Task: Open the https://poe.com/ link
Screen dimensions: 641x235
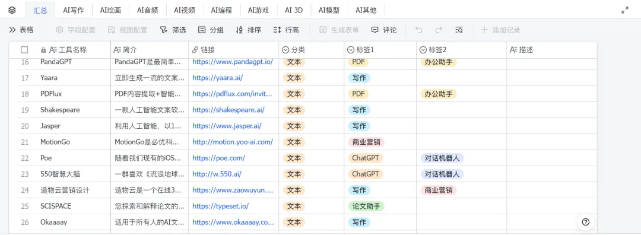Action: (x=218, y=158)
